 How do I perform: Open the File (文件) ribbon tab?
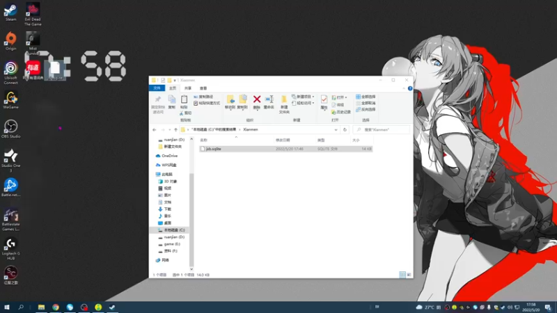[157, 88]
